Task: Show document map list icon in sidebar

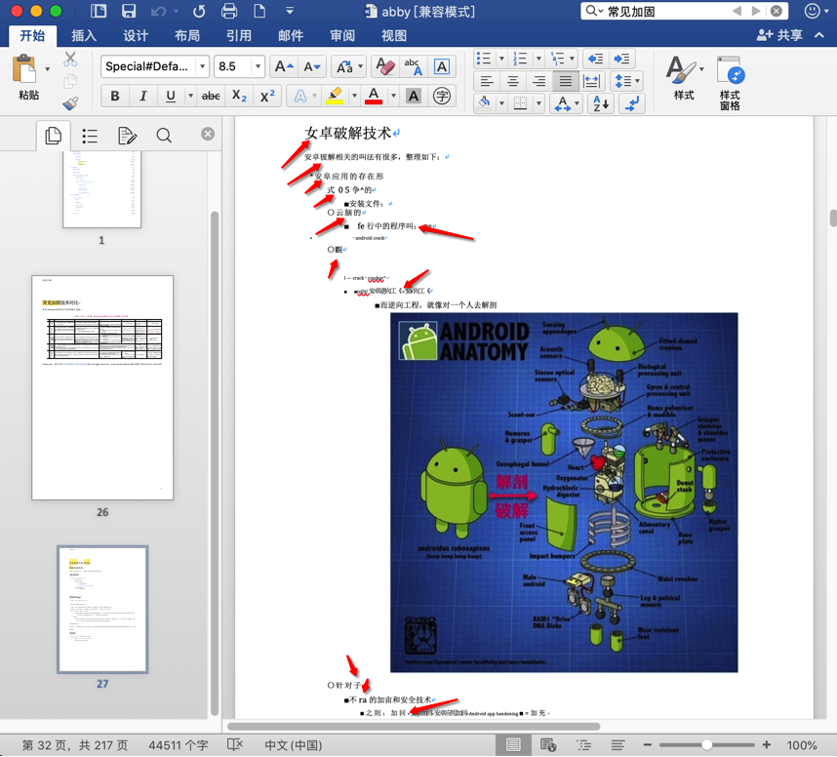Action: [90, 136]
